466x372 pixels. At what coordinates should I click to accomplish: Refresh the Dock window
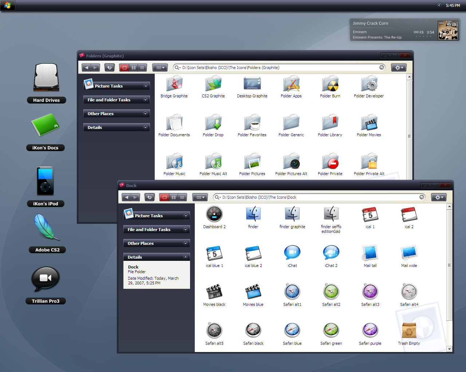pos(149,197)
